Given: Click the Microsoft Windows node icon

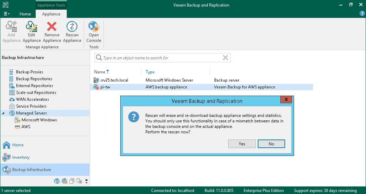Looking at the screenshot, I should click(x=17, y=120).
